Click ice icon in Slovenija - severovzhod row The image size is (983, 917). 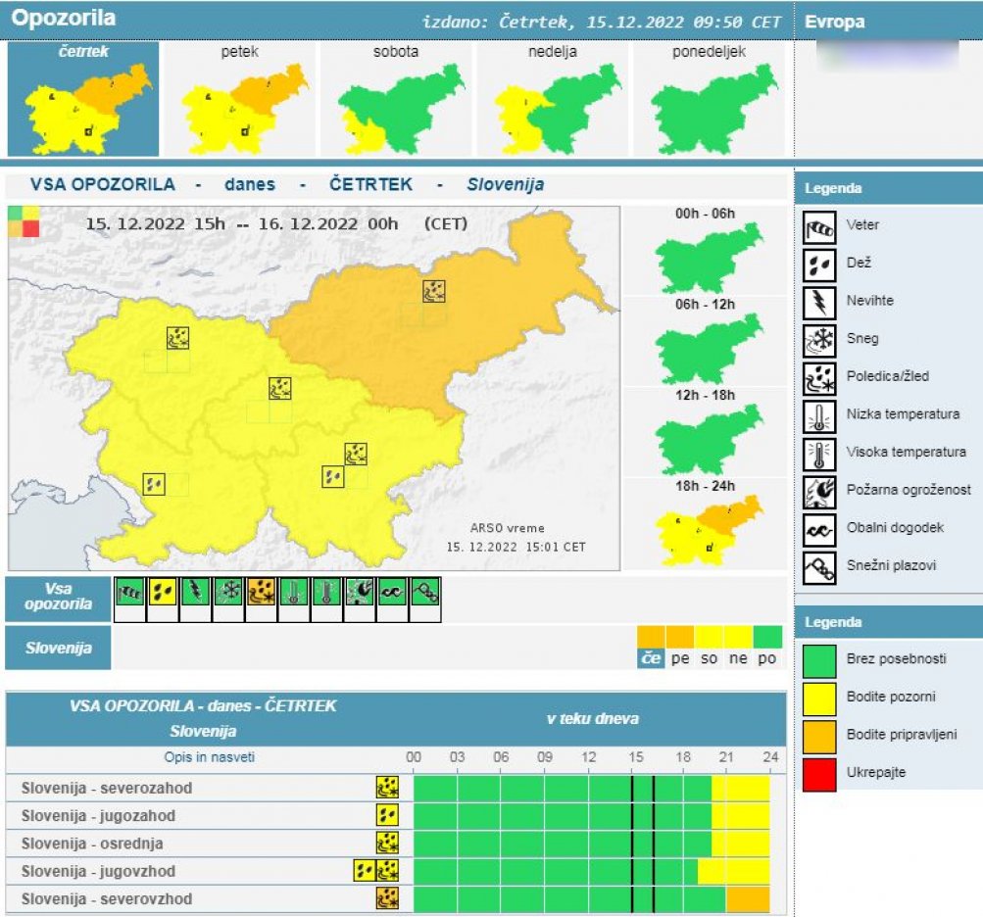click(387, 898)
